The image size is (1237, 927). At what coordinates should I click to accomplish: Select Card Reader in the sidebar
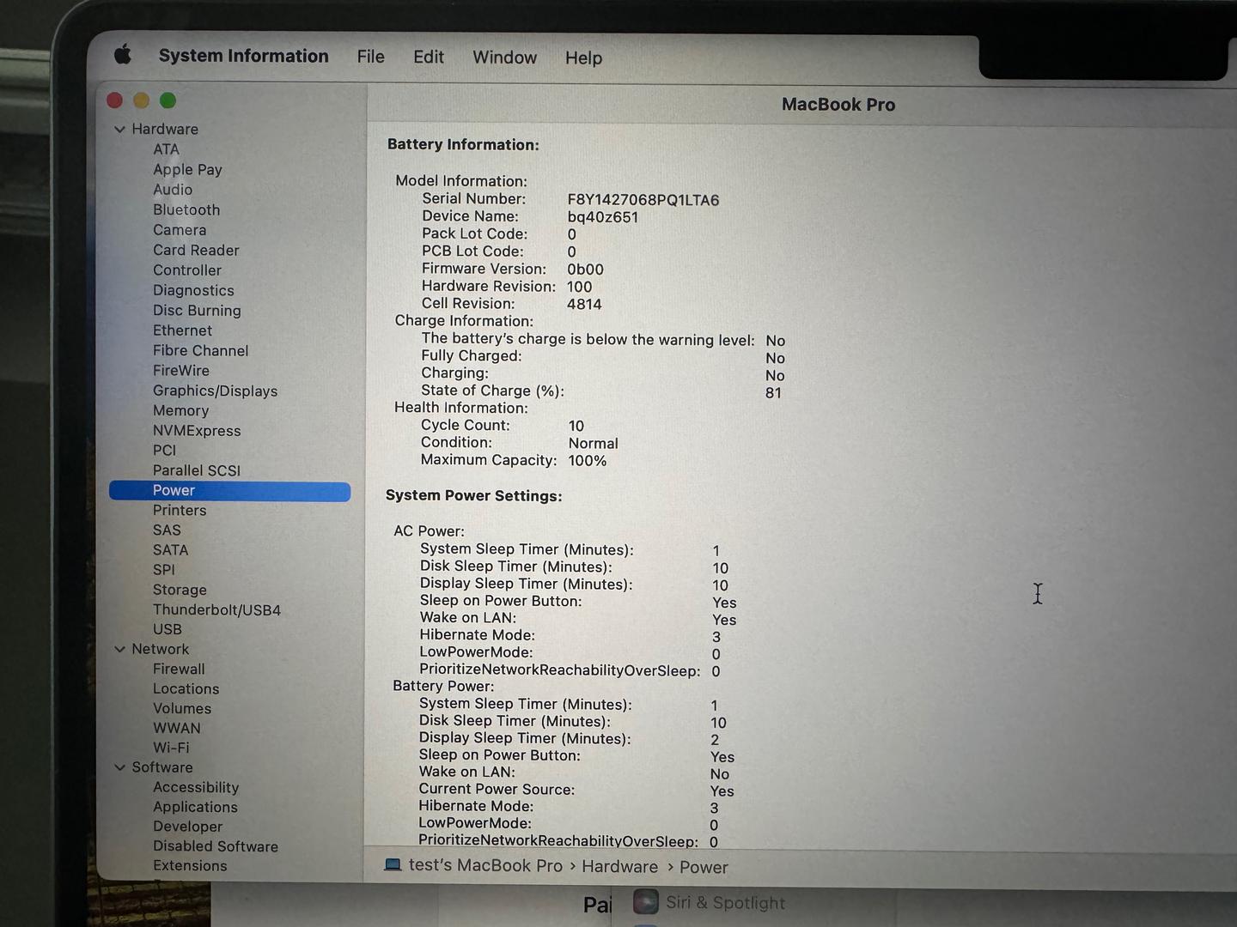click(196, 250)
